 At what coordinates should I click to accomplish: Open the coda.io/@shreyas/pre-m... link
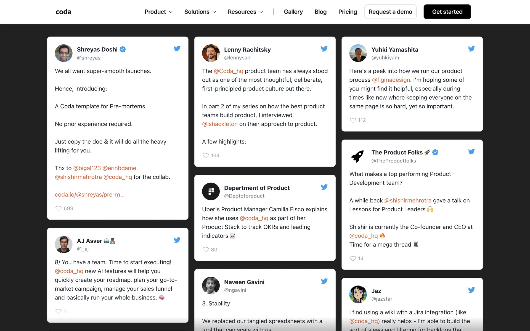pos(90,195)
